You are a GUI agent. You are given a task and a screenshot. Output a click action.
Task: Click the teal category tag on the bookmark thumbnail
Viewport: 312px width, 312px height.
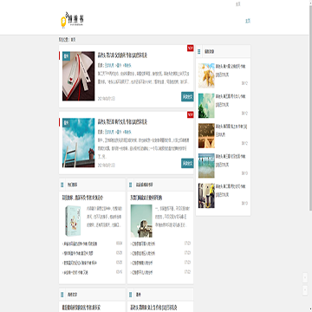(x=66, y=55)
